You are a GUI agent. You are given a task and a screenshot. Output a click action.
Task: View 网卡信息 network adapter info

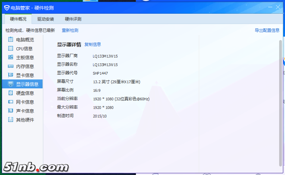tap(25, 102)
